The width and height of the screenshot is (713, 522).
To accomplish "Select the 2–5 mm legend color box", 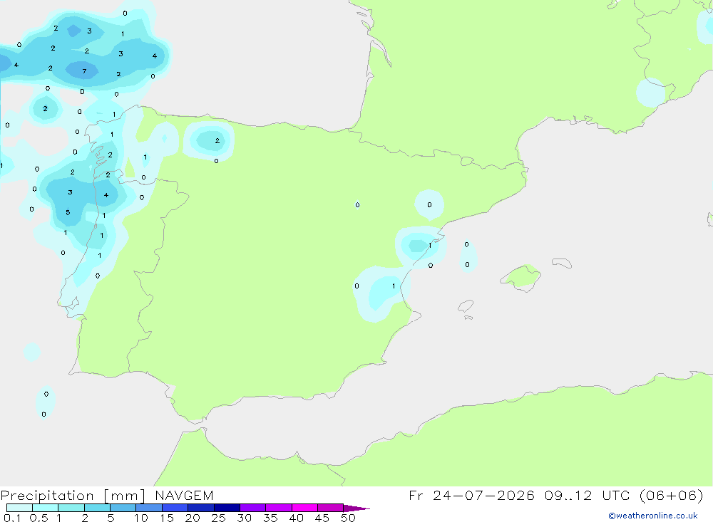I will (x=97, y=508).
